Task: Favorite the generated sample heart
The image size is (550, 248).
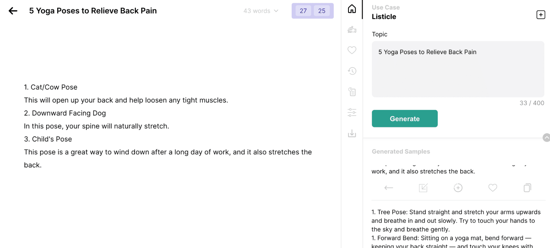Action: (492, 188)
